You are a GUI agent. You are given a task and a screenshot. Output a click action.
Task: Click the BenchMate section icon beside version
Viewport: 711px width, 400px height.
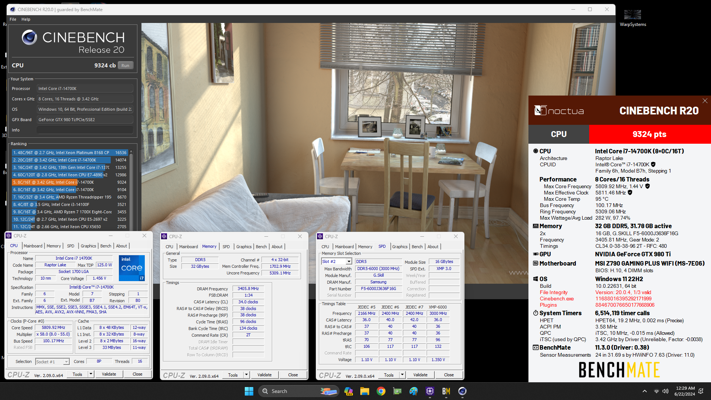[x=535, y=347]
